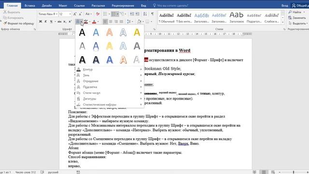Select the plain black fill text effect preset
309x174 pixels.
point(82,32)
